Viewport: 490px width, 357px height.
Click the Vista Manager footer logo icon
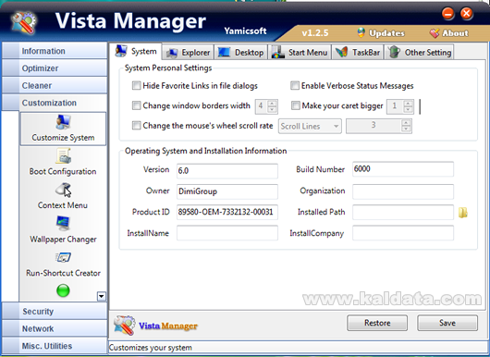(125, 326)
